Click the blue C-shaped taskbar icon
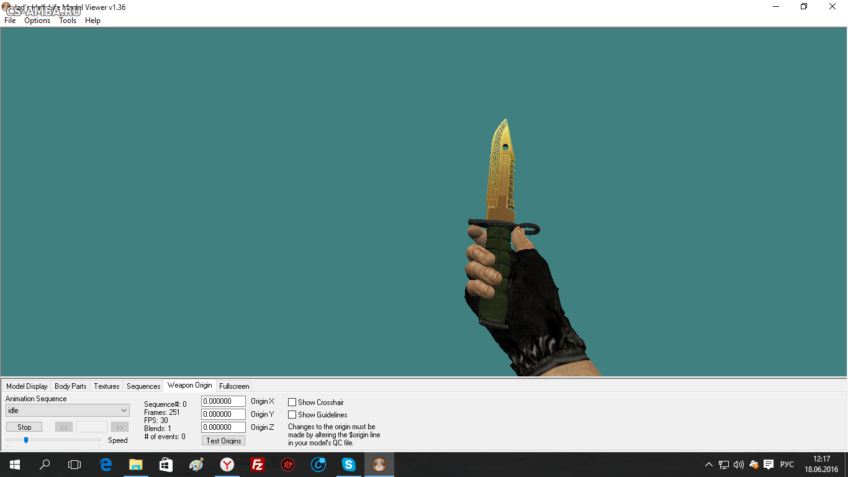Viewport: 848px width, 477px height. (x=318, y=465)
